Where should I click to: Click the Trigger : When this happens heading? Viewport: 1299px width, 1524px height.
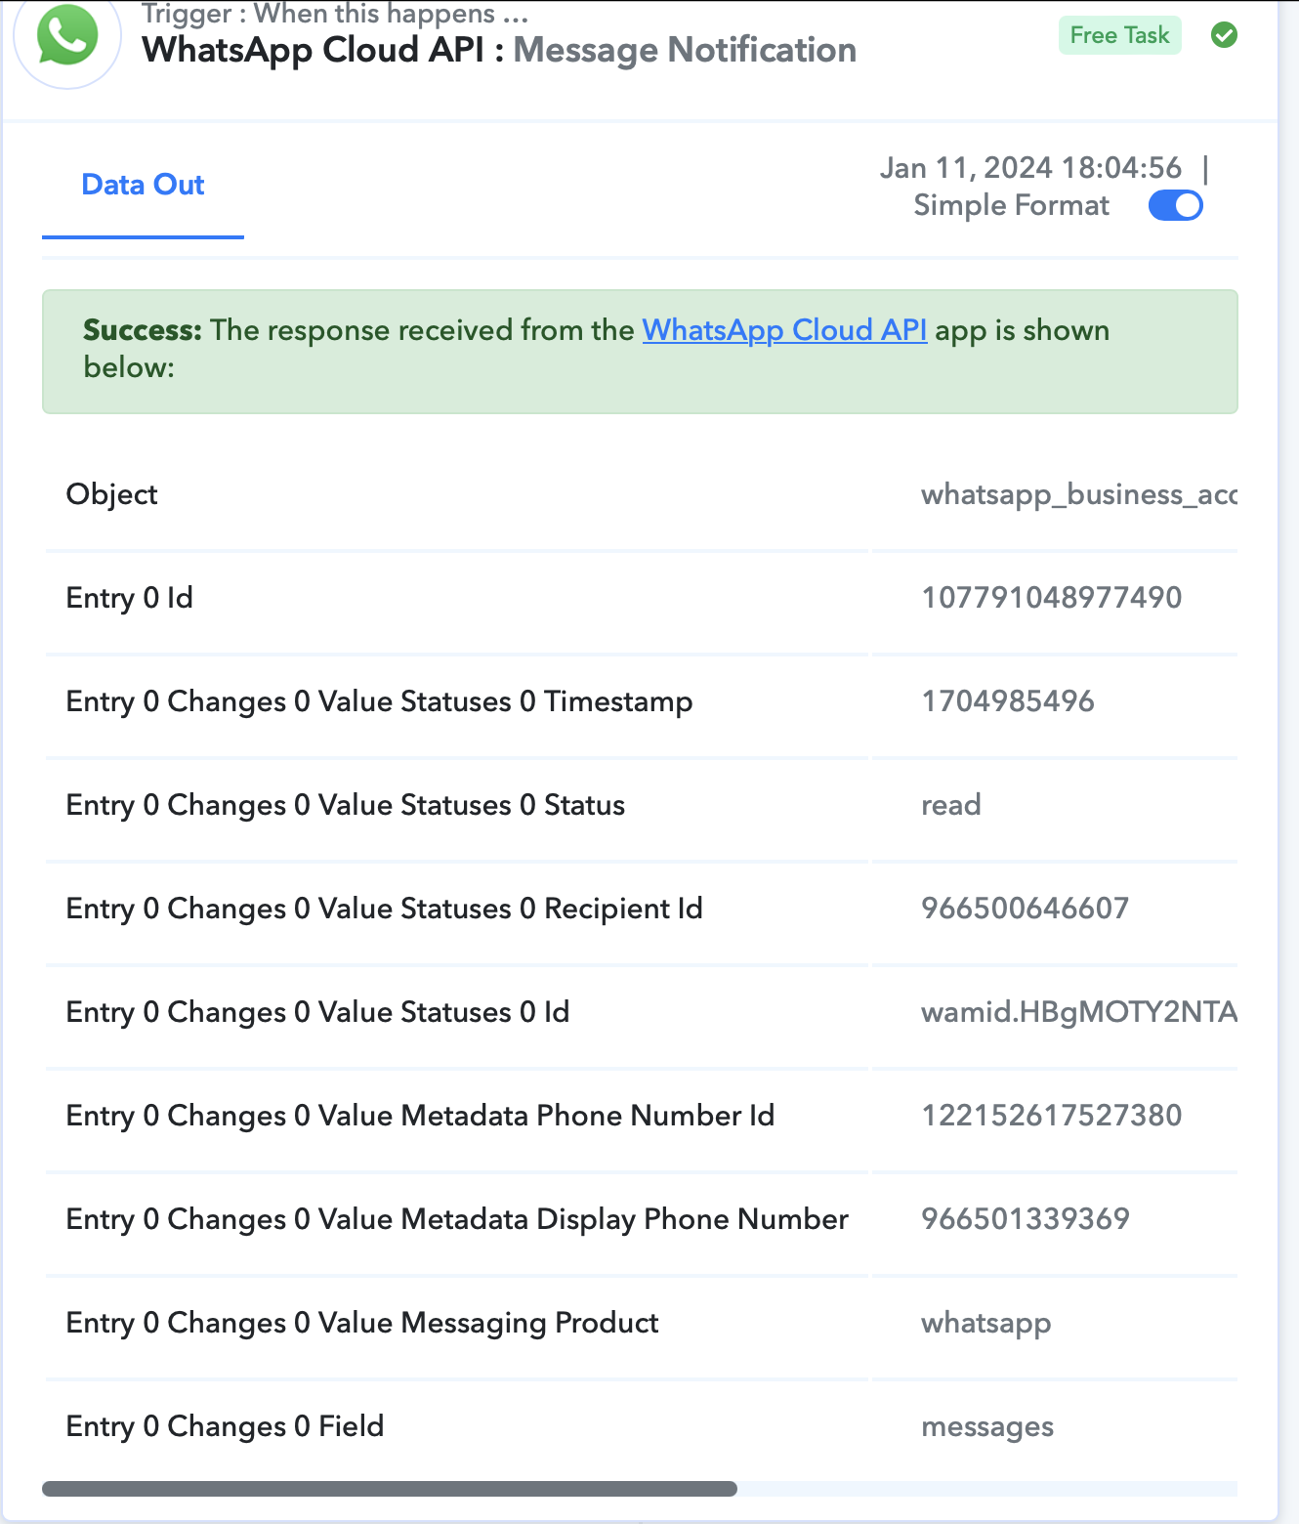tap(335, 14)
